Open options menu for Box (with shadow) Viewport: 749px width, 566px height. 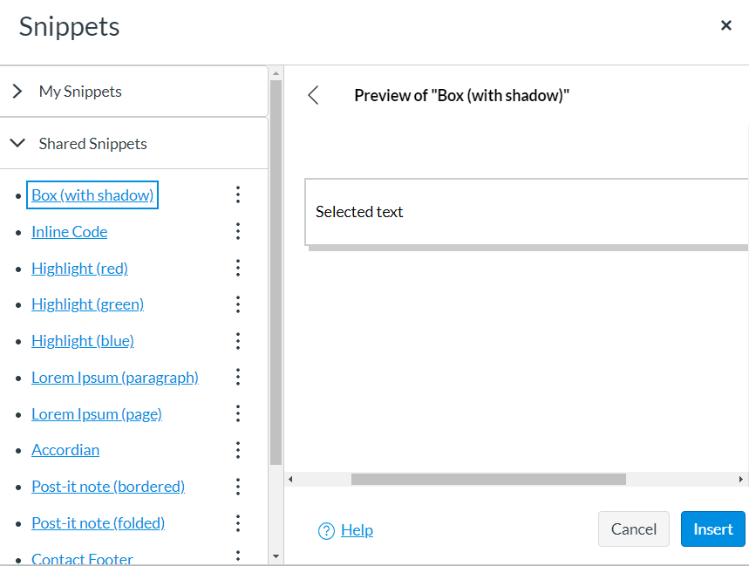(x=238, y=194)
